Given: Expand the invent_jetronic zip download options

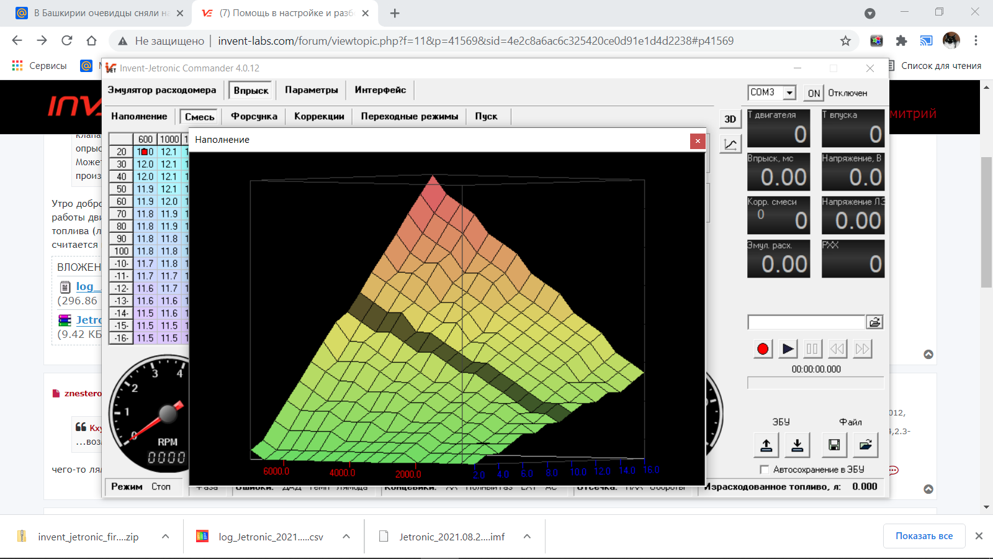Looking at the screenshot, I should coord(166,537).
